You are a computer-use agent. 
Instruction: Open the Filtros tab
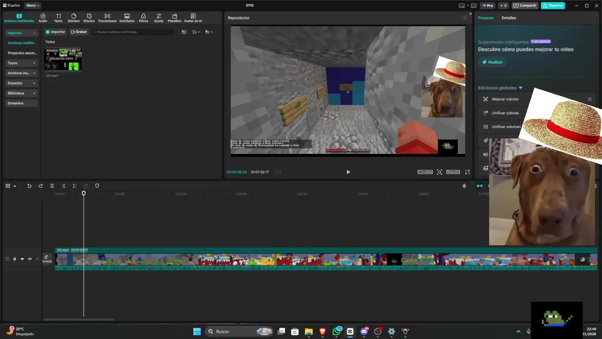coord(143,18)
